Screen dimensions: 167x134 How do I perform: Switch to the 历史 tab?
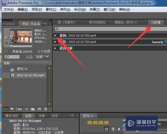55,116
